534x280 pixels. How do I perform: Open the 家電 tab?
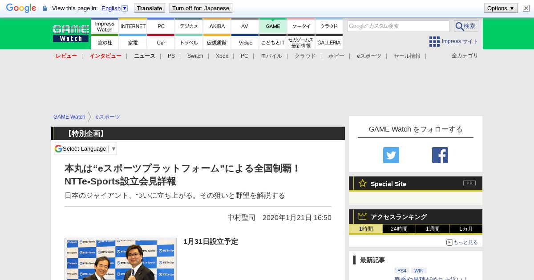[133, 42]
